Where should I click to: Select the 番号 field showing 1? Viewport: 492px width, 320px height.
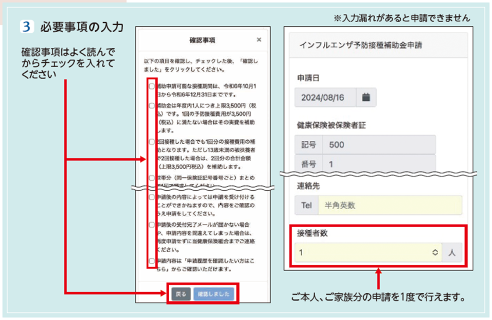(x=379, y=164)
